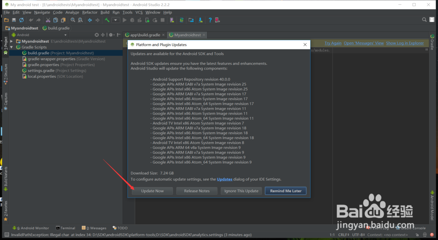Open the Navigate menu
The height and width of the screenshot is (240, 438).
pyautogui.click(x=42, y=12)
